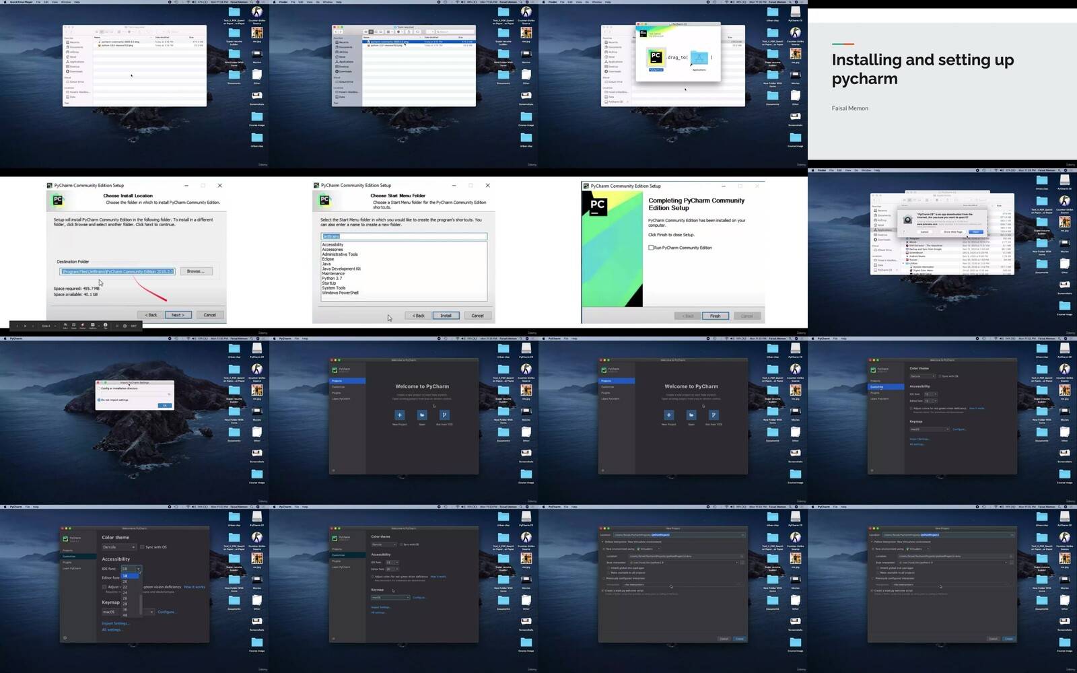Select 'Eclipse' in Start Menu folder list
The height and width of the screenshot is (673, 1077).
coord(328,259)
